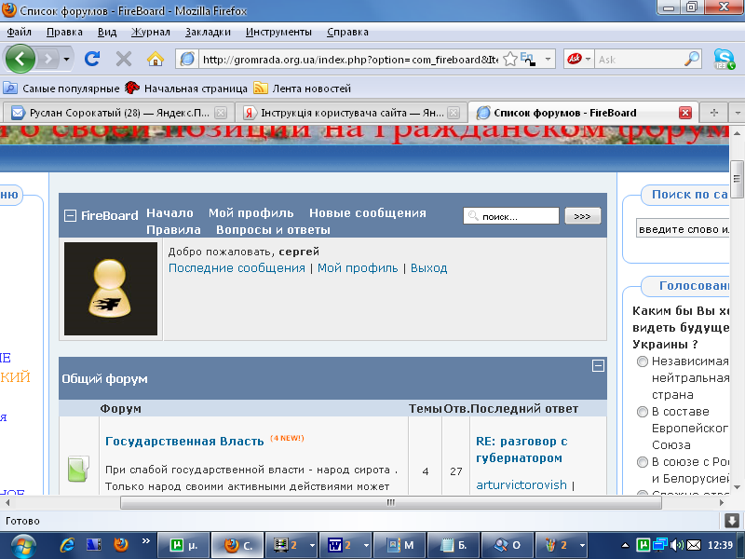The height and width of the screenshot is (559, 745).
Task: Click the Stop loading X icon
Action: [x=124, y=59]
